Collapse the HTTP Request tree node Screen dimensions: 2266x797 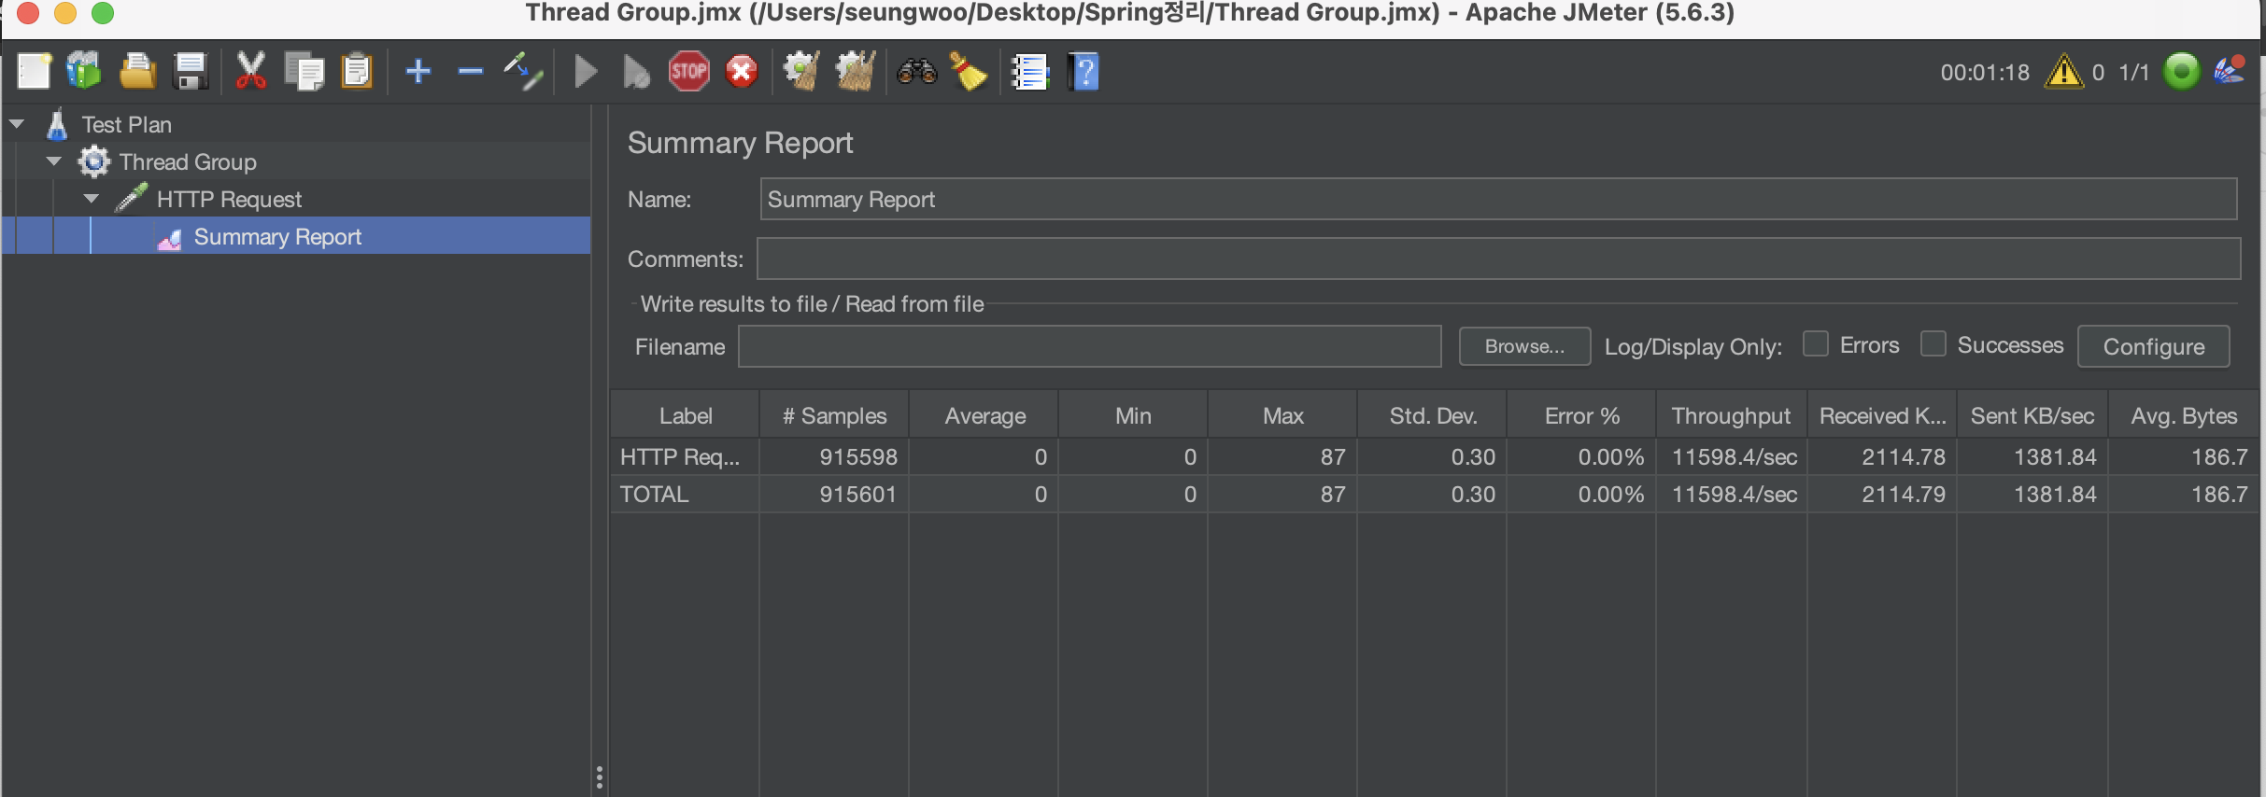[92, 198]
